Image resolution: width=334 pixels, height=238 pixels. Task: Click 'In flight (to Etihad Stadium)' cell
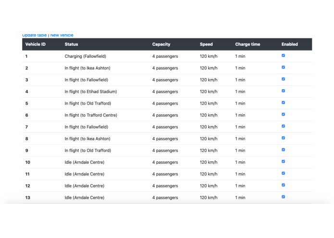pos(91,92)
